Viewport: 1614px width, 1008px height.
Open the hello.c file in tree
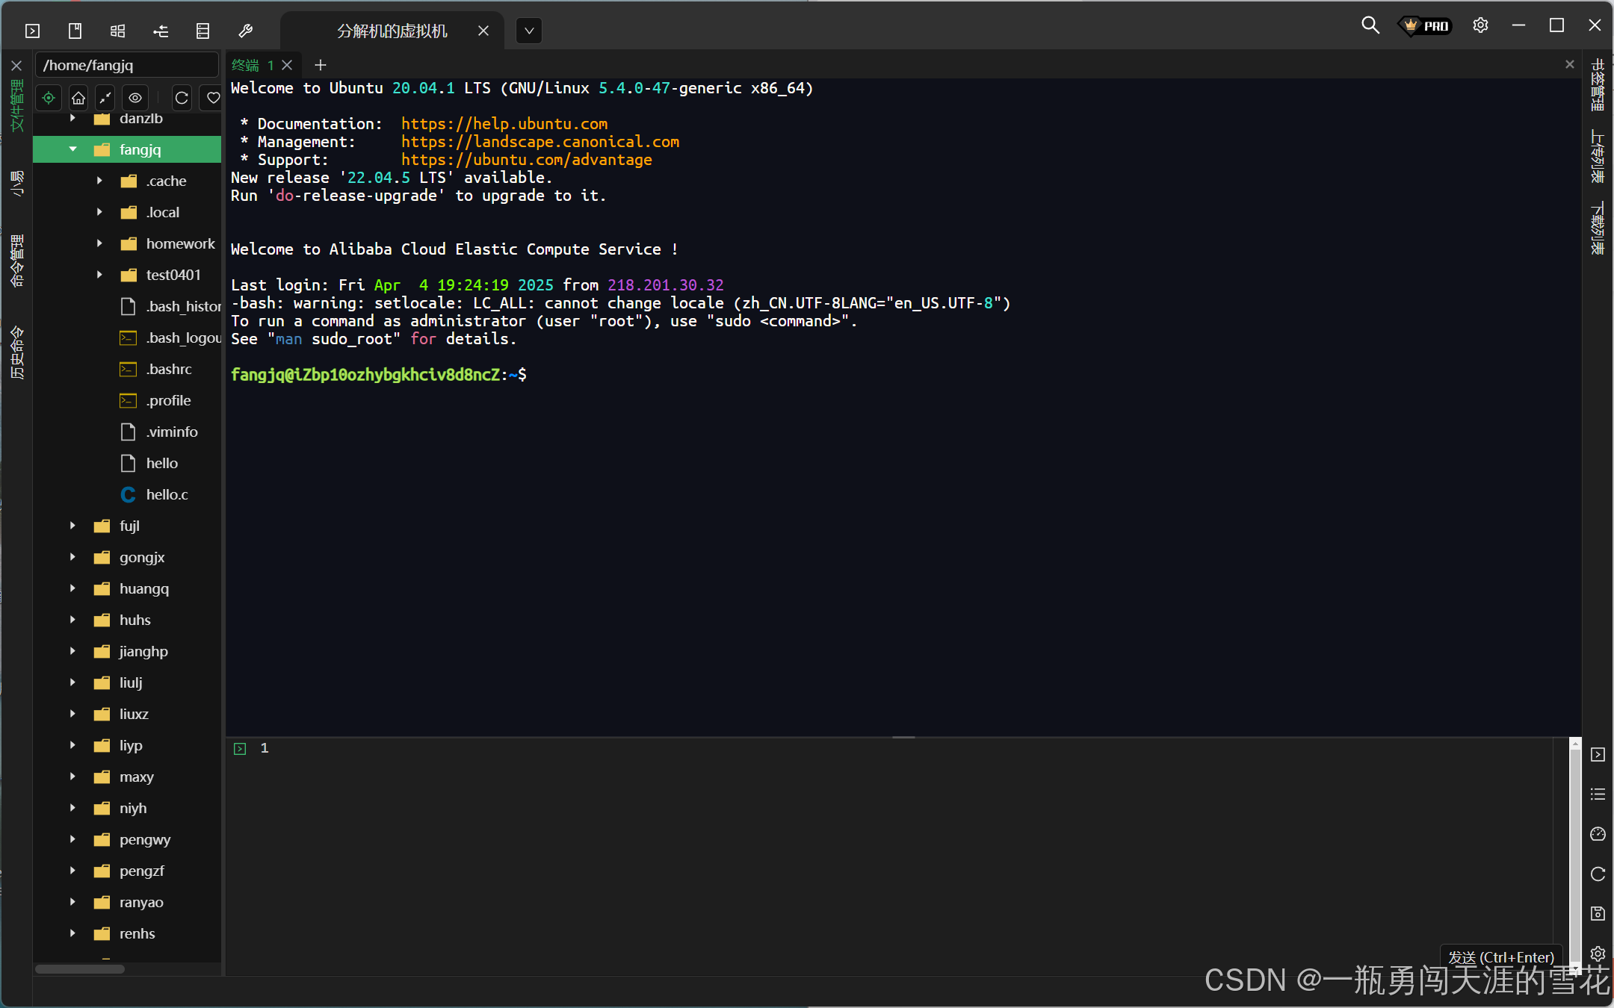point(167,494)
